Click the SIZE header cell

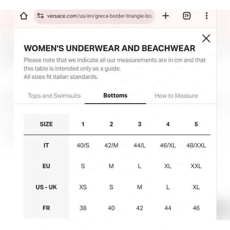46,124
